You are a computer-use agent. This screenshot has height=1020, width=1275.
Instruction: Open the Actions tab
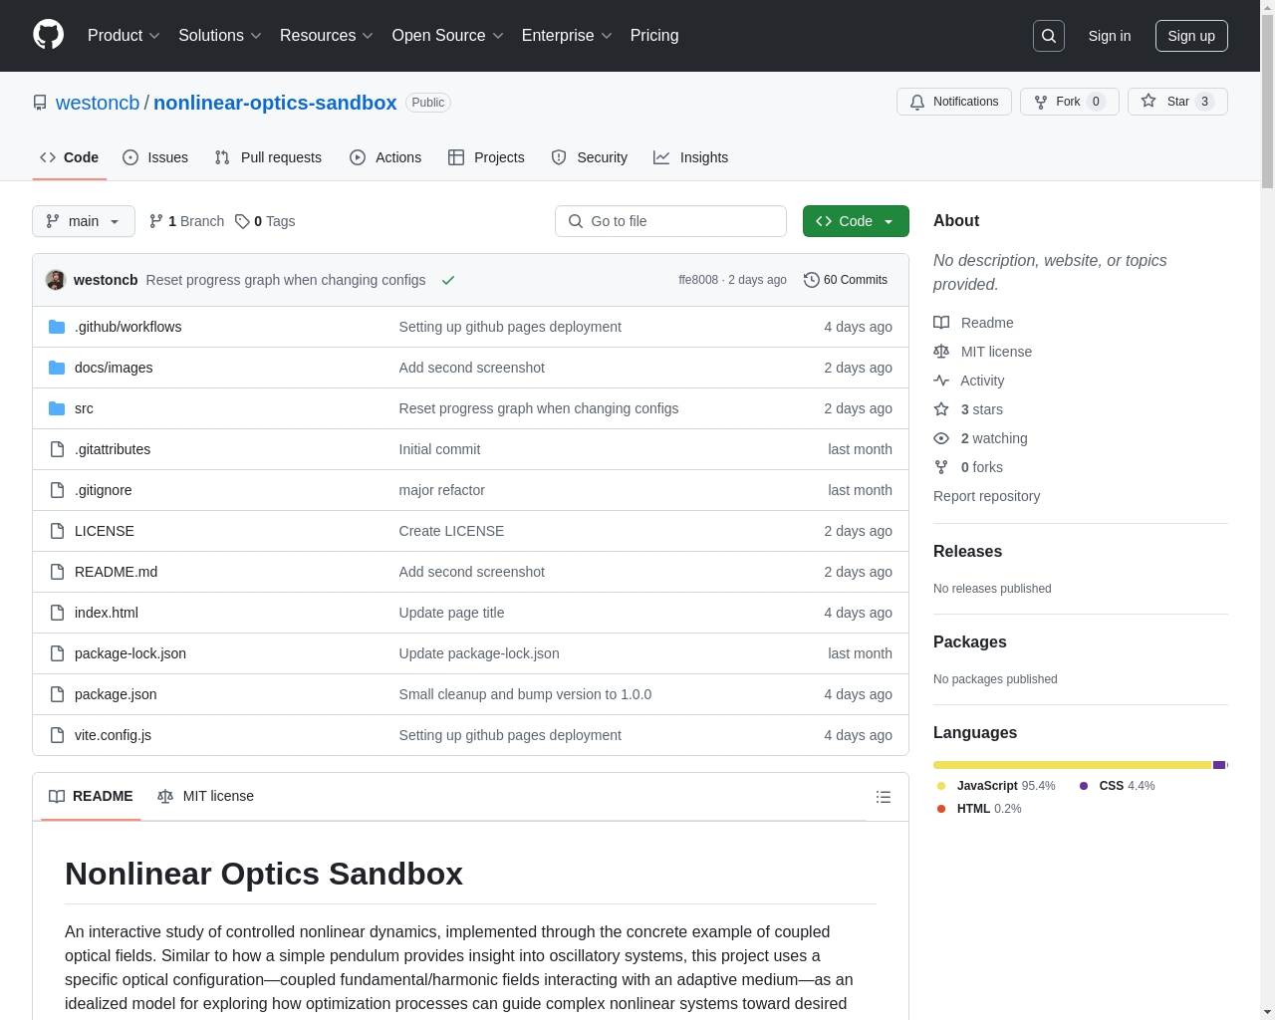coord(385,157)
